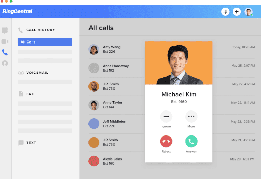Screen dimensions: 261x179
Task: Click the May 22, 4:12 PM timestamp
Action: point(243,84)
